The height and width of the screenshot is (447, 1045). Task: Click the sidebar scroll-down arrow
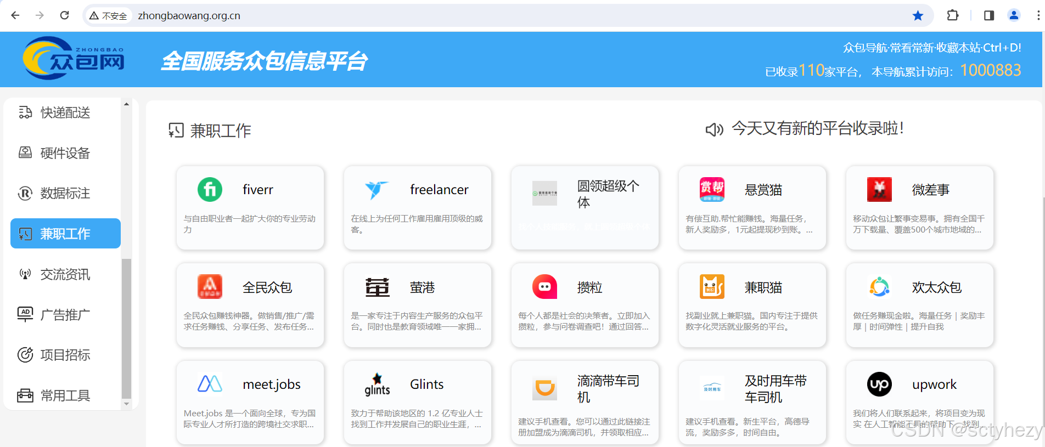[x=127, y=404]
